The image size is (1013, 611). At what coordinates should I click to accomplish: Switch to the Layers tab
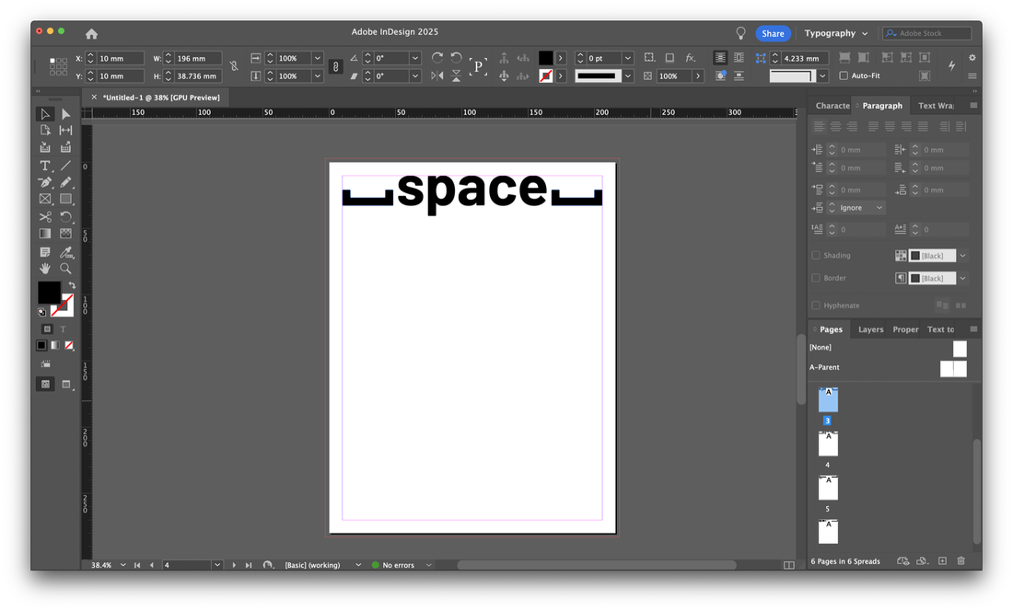[870, 329]
